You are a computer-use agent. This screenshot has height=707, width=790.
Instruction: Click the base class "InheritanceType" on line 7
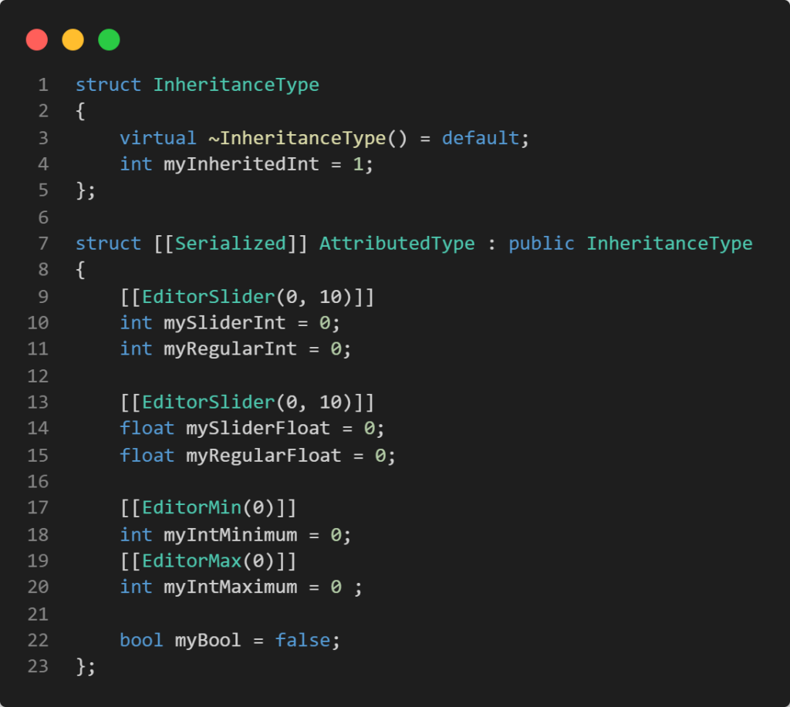(669, 244)
